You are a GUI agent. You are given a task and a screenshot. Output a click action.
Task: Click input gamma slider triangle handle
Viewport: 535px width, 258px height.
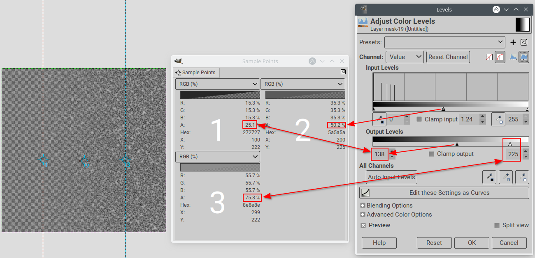[443, 109]
